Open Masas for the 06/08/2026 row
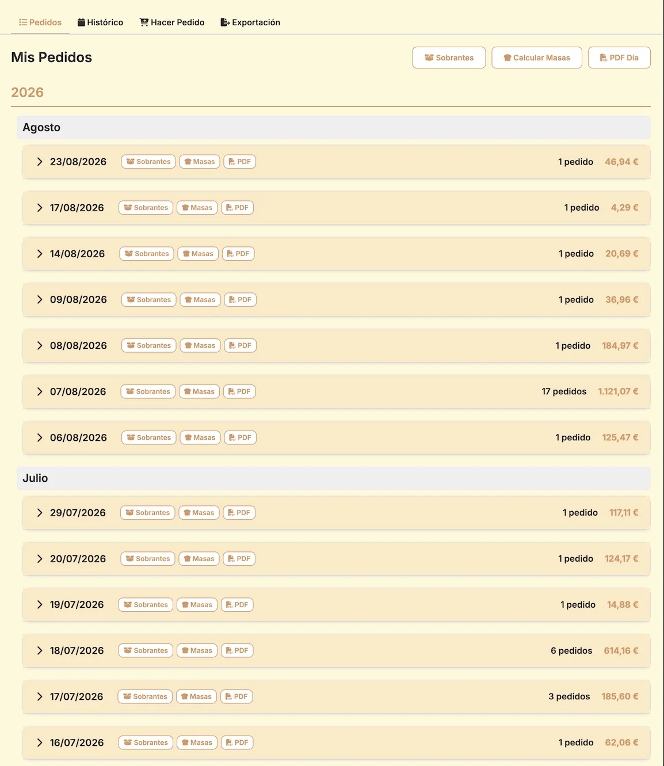This screenshot has height=766, width=664. pos(200,438)
